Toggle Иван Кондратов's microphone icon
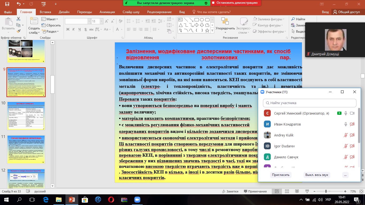365x205 pixels. tap(345, 124)
